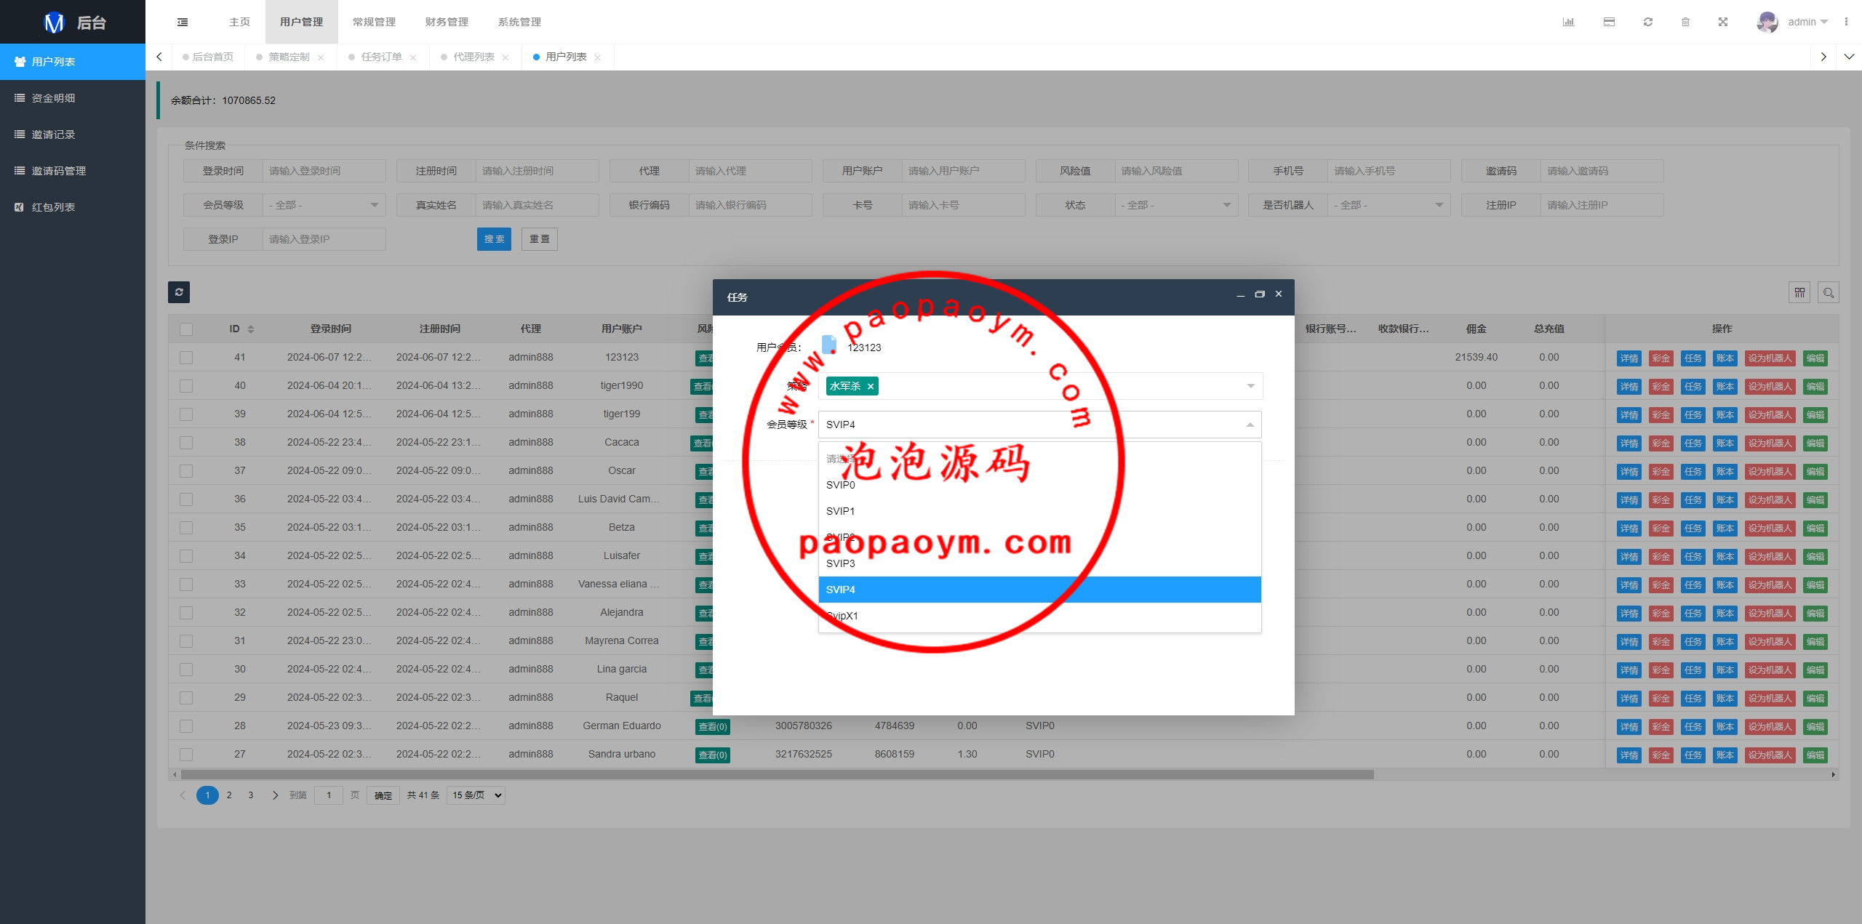Check the row for user Raquel
Image resolution: width=1862 pixels, height=924 pixels.
186,698
